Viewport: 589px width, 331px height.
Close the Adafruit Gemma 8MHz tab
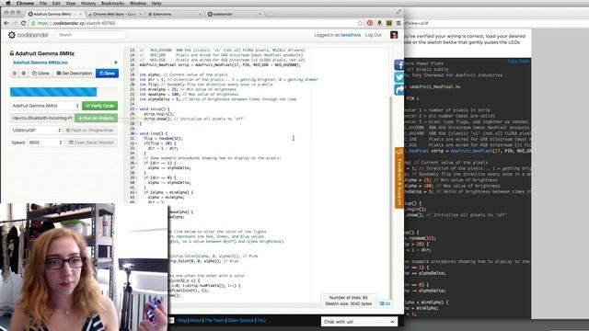point(80,14)
